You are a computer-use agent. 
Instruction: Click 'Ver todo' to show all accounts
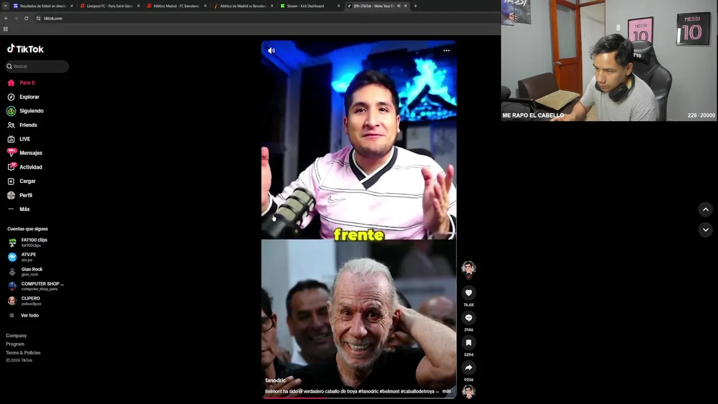pyautogui.click(x=25, y=315)
